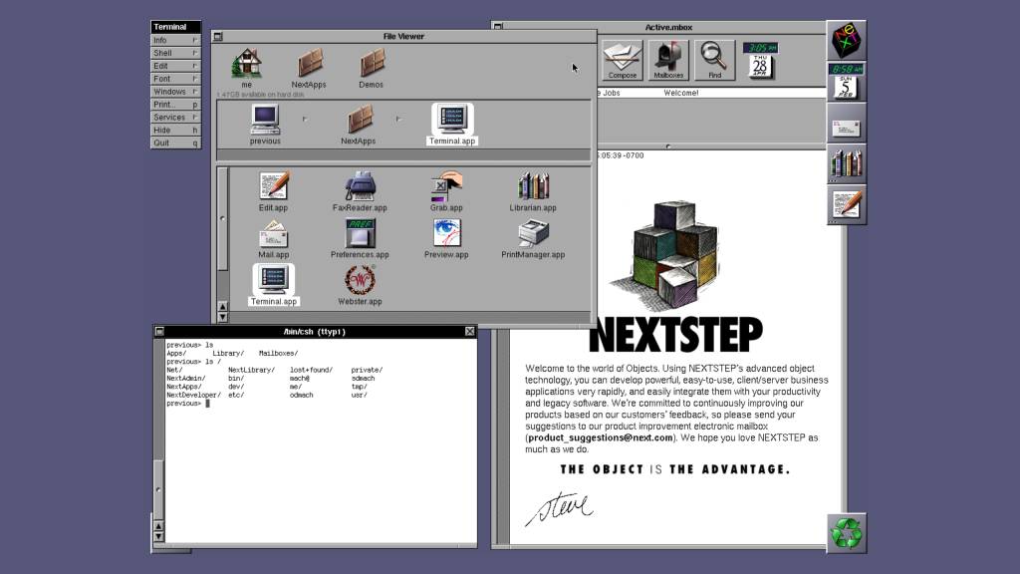Miniaturize the File Viewer window
1020x574 pixels.
(x=218, y=37)
